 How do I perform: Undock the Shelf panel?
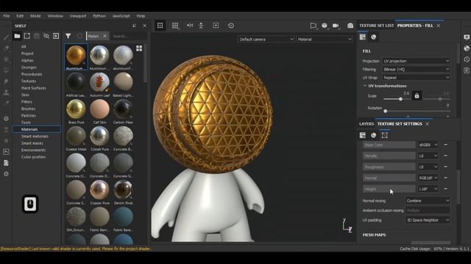pyautogui.click(x=134, y=26)
